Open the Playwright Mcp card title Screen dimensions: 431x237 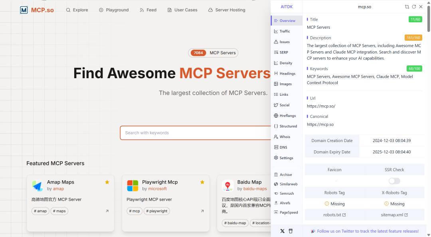[160, 182]
